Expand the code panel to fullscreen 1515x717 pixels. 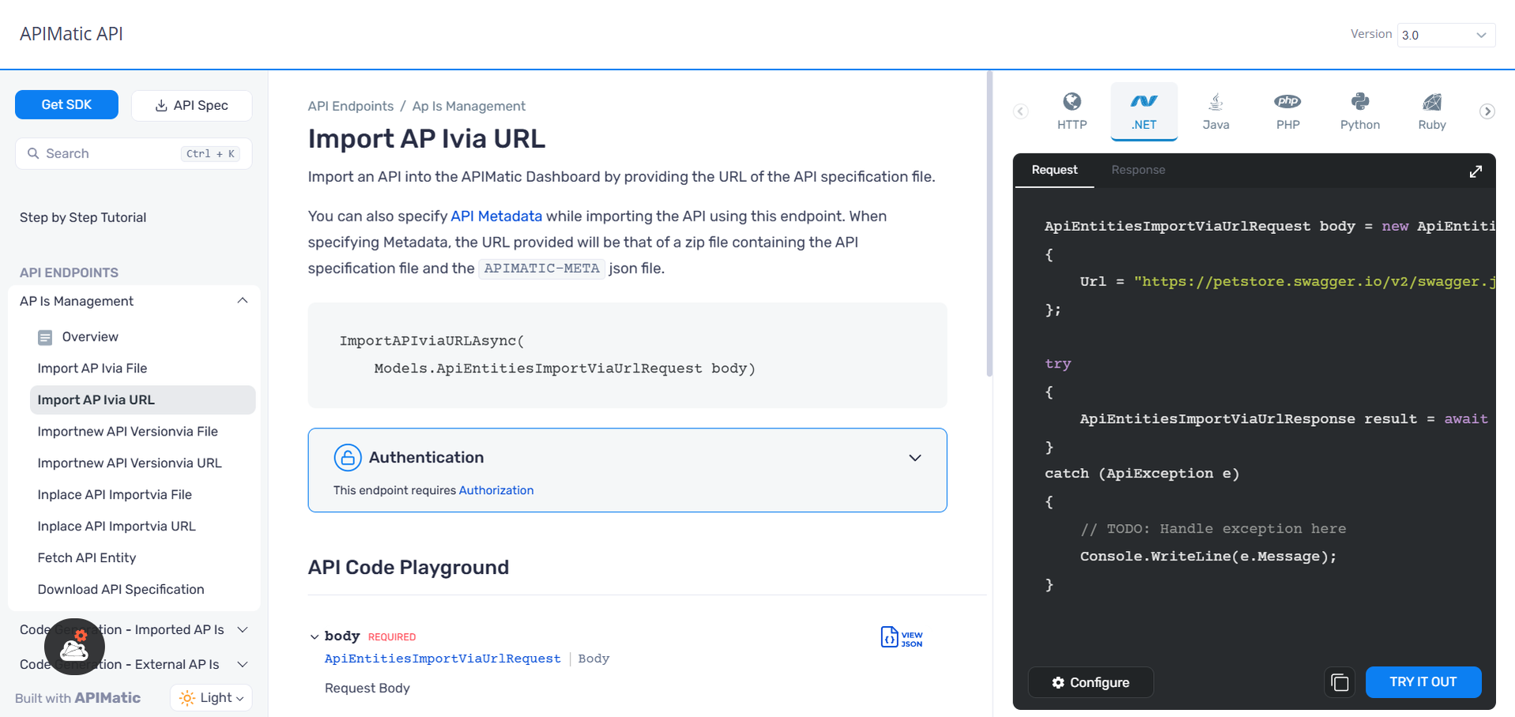[x=1475, y=172]
